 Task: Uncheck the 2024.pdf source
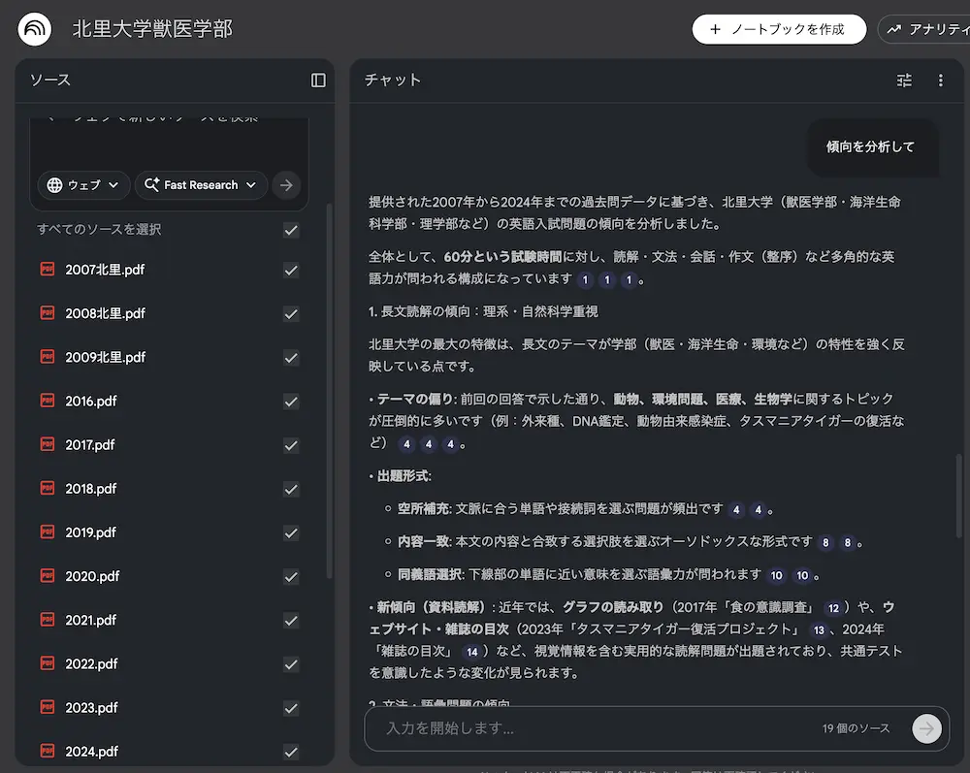click(290, 751)
